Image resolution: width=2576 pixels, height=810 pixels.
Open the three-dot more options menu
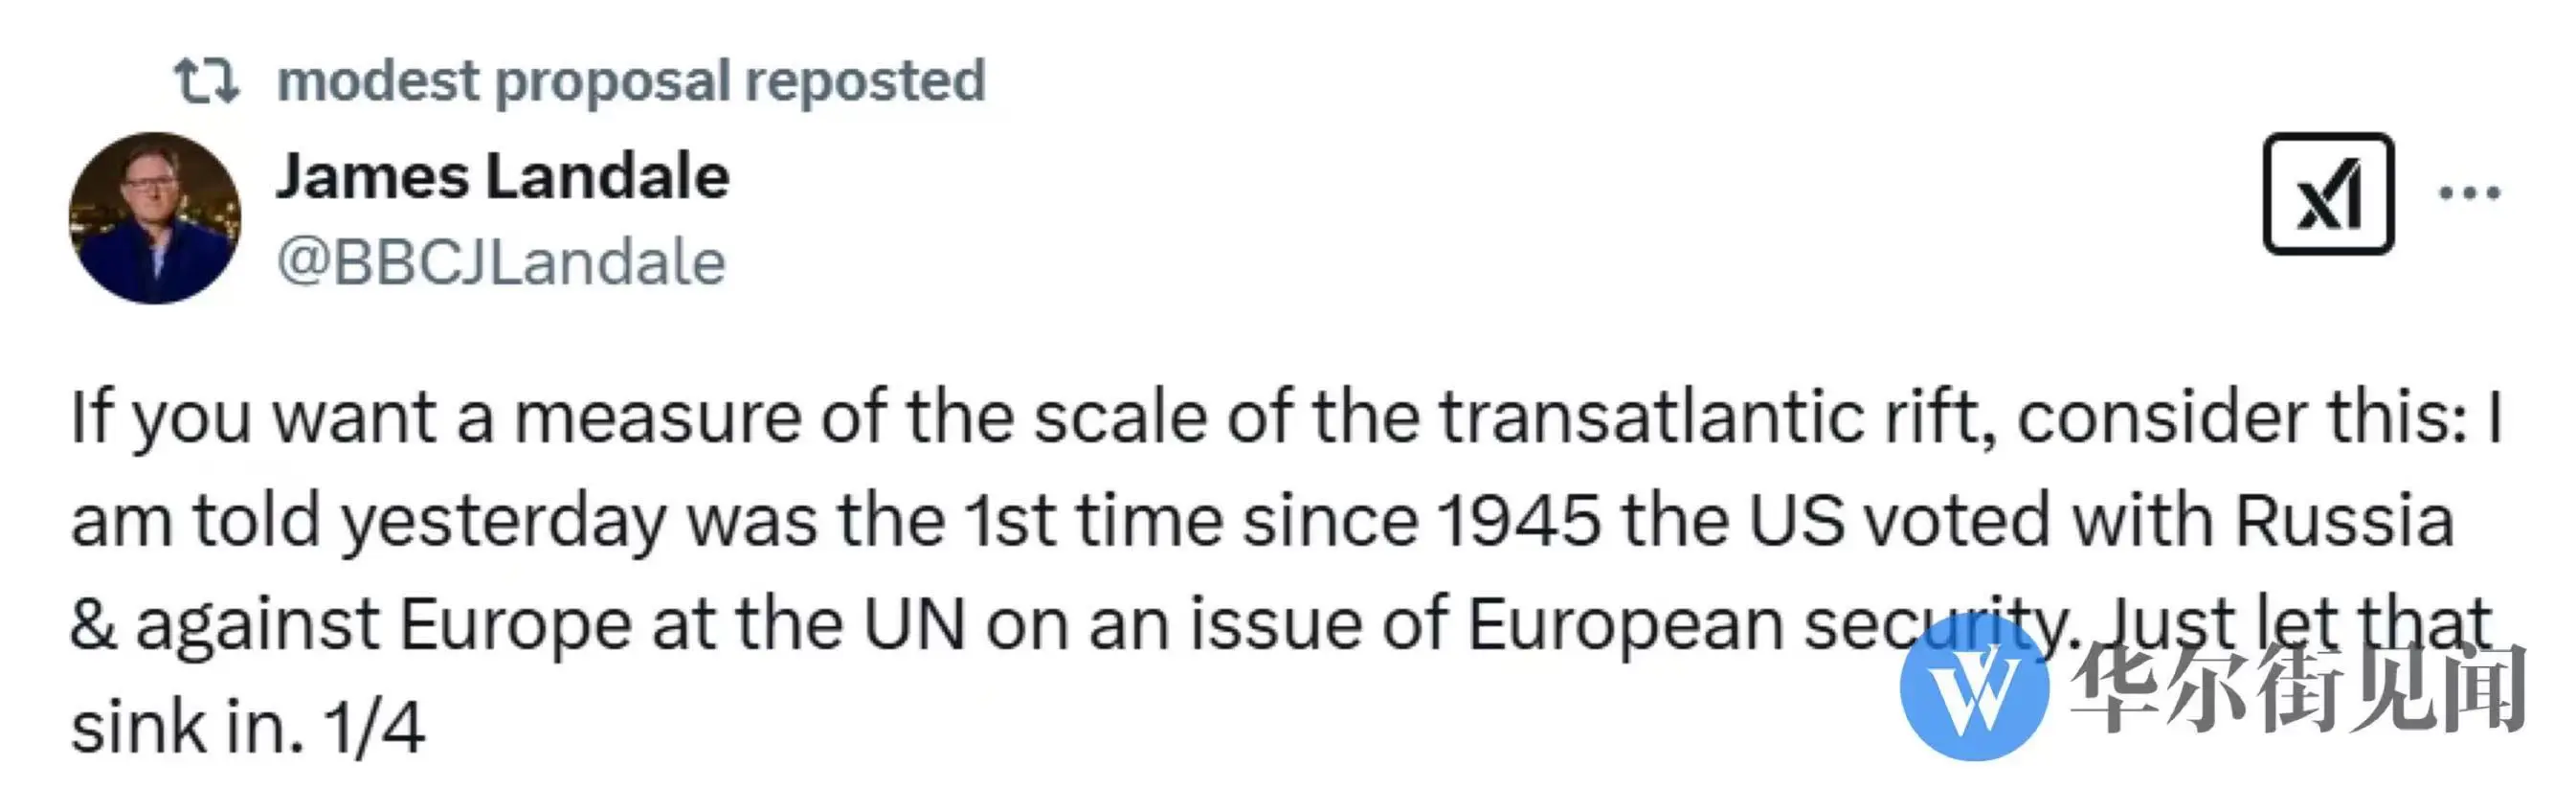2469,193
